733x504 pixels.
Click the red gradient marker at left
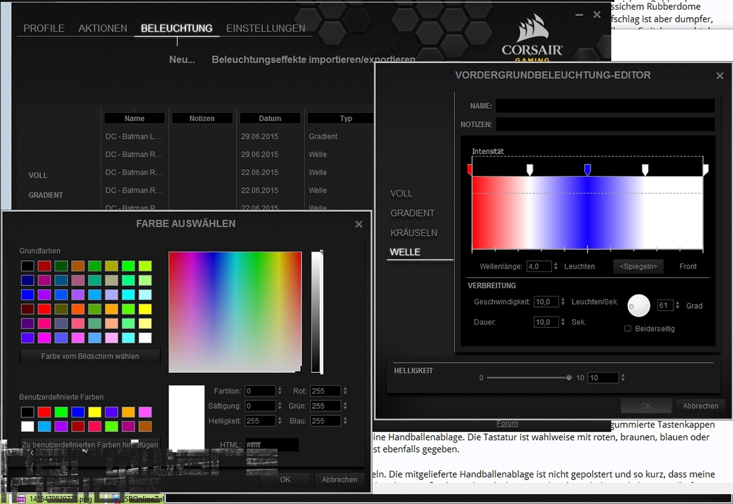[x=470, y=169]
